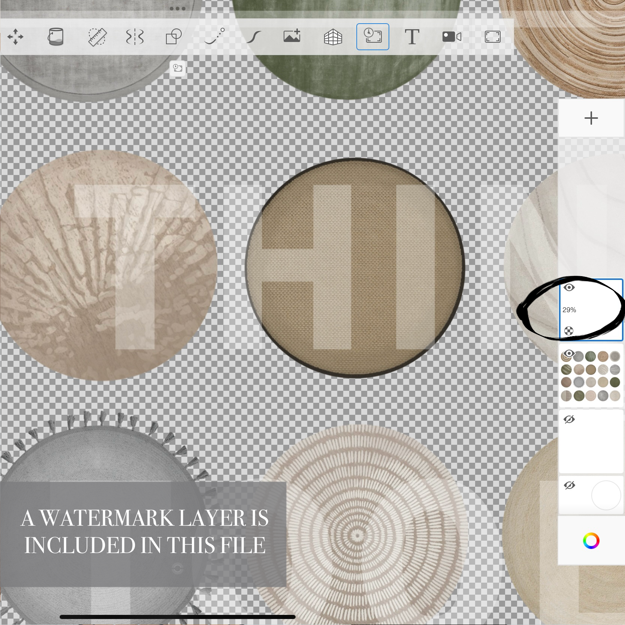Image resolution: width=625 pixels, height=625 pixels.
Task: Hide the 29% opacity watermark layer
Action: (x=569, y=287)
